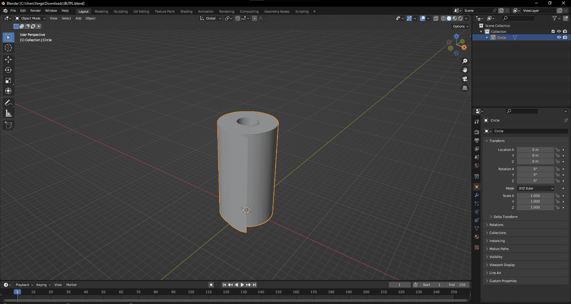Choose the Add Cube tool
This screenshot has height=304, width=571.
[8, 125]
